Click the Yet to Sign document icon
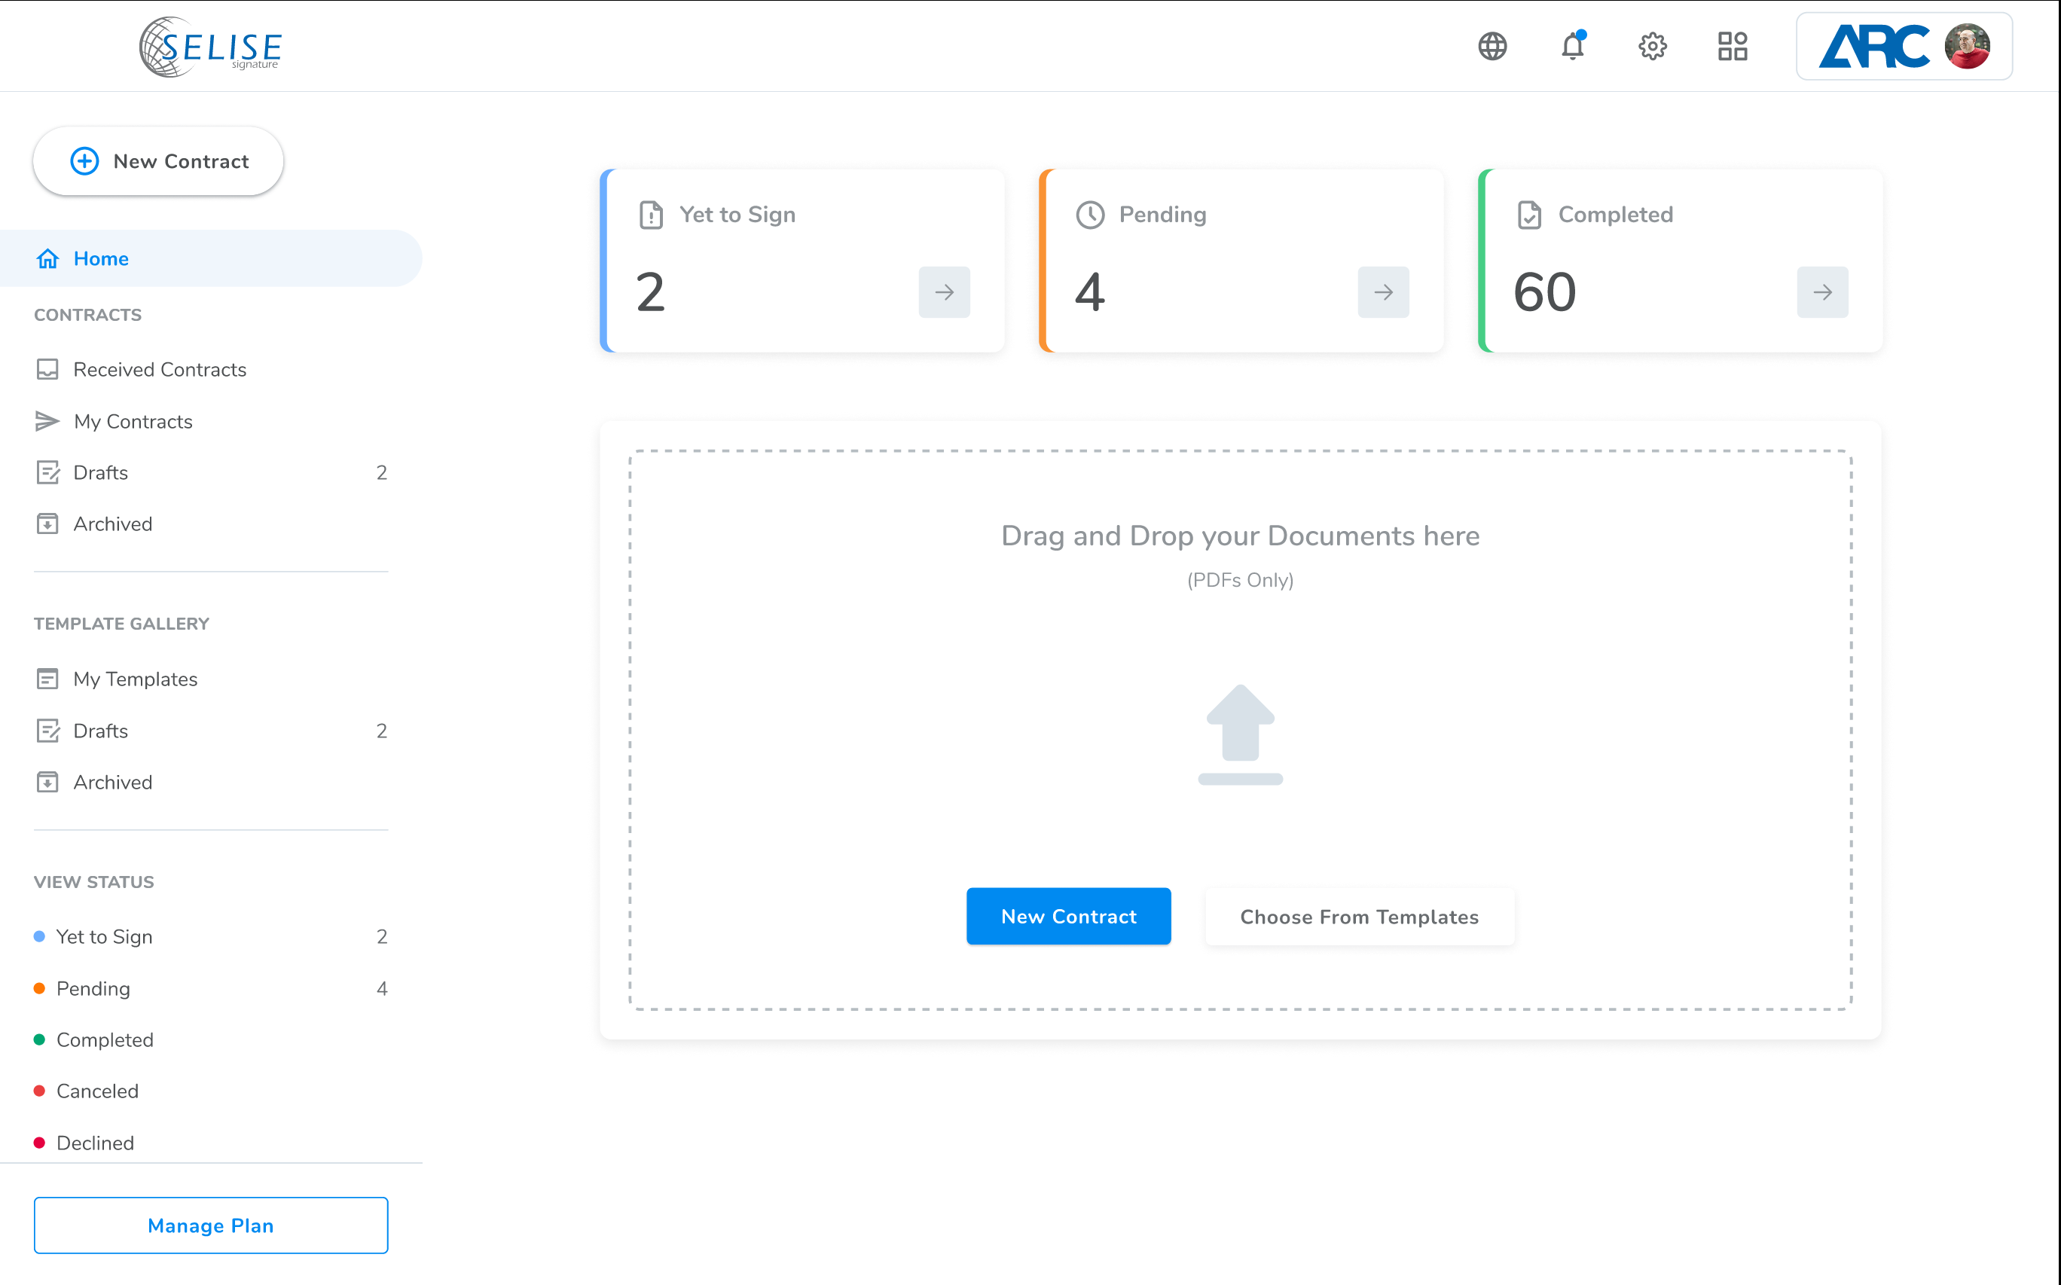This screenshot has width=2061, height=1285. [651, 215]
